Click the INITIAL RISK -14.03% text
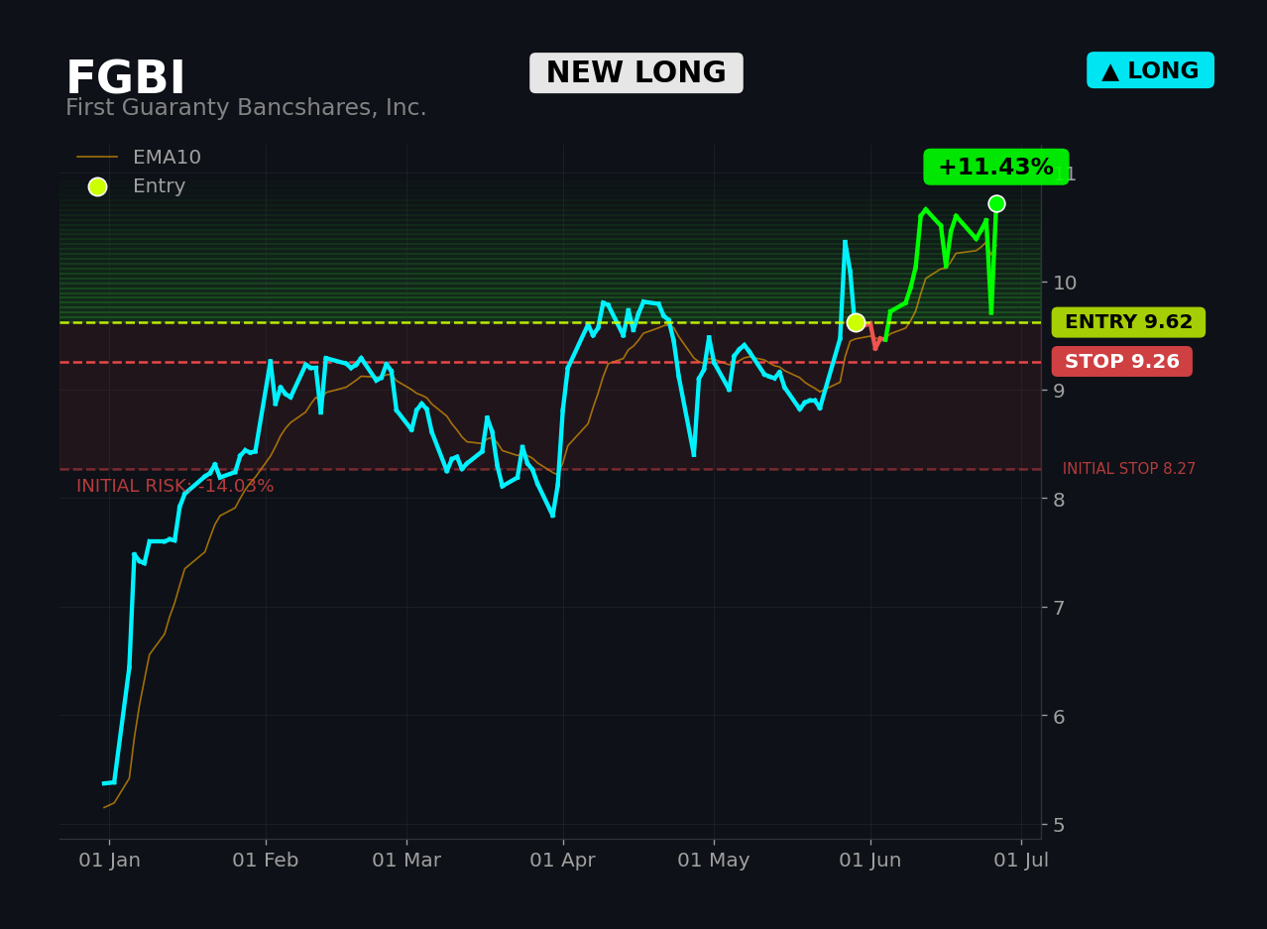This screenshot has height=929, width=1267. tap(175, 487)
